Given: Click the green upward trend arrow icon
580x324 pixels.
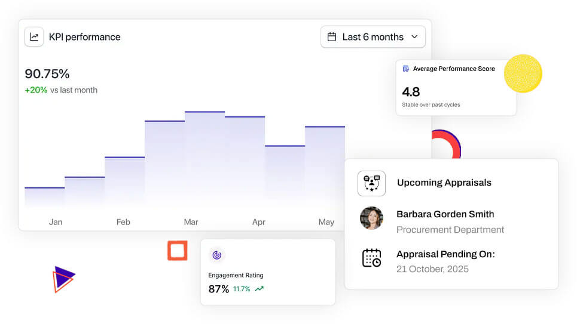Looking at the screenshot, I should pyautogui.click(x=259, y=289).
